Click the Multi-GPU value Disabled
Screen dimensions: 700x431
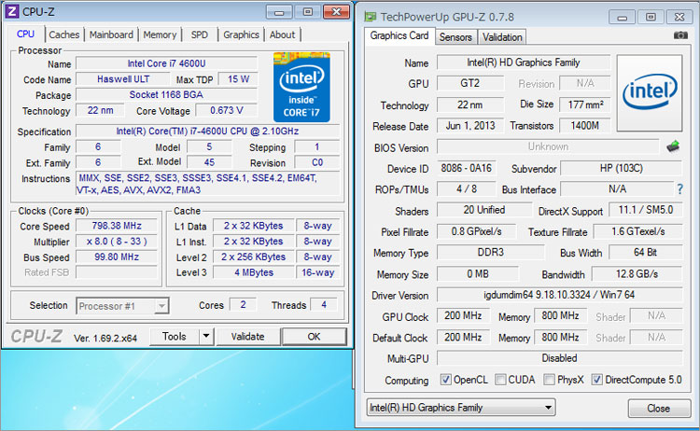point(559,358)
